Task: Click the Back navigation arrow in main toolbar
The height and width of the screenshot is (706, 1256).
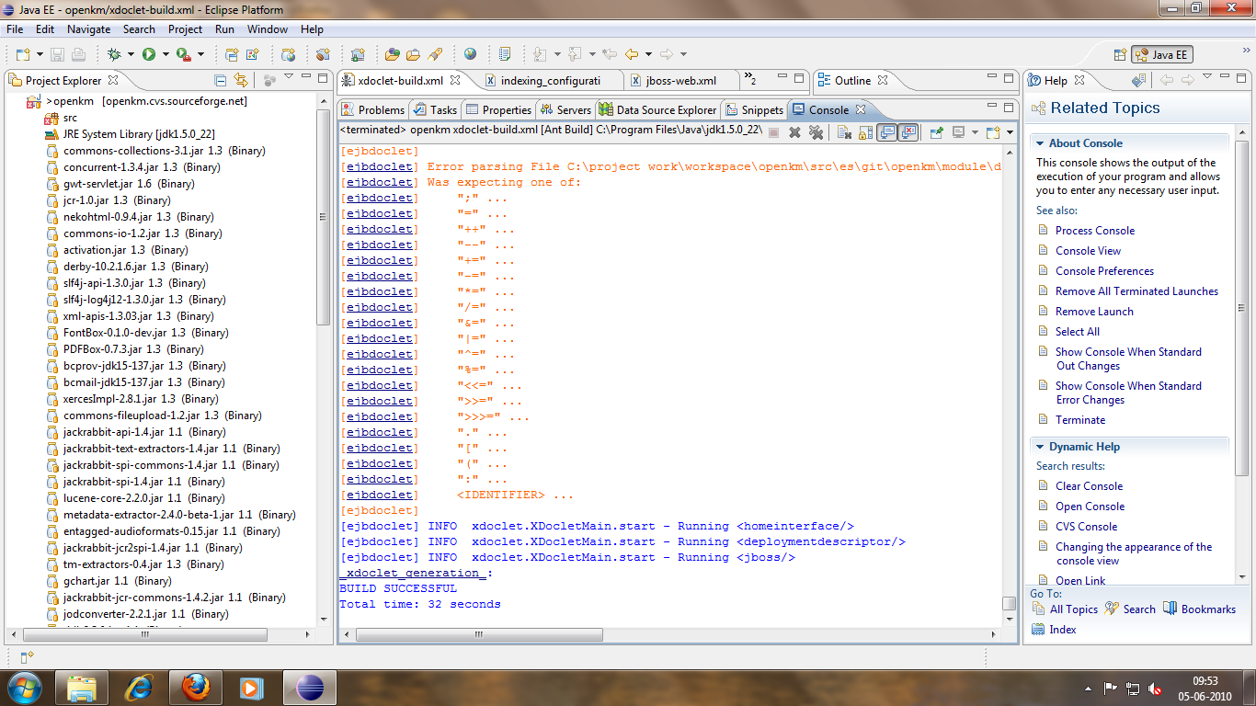Action: [x=632, y=54]
